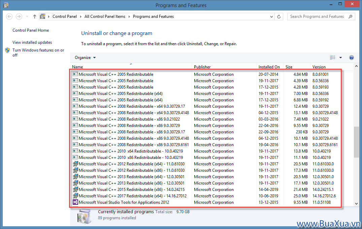Click the Forward navigation arrow
The width and height of the screenshot is (362, 229).
pos(19,17)
